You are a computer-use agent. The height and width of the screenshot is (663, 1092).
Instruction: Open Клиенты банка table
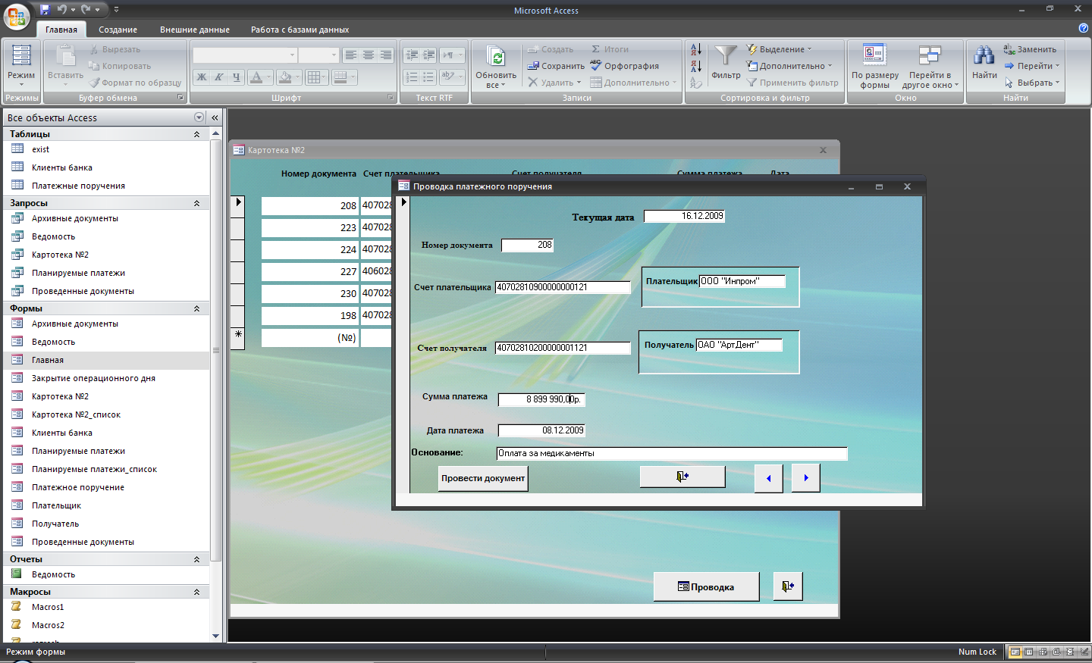(x=62, y=167)
